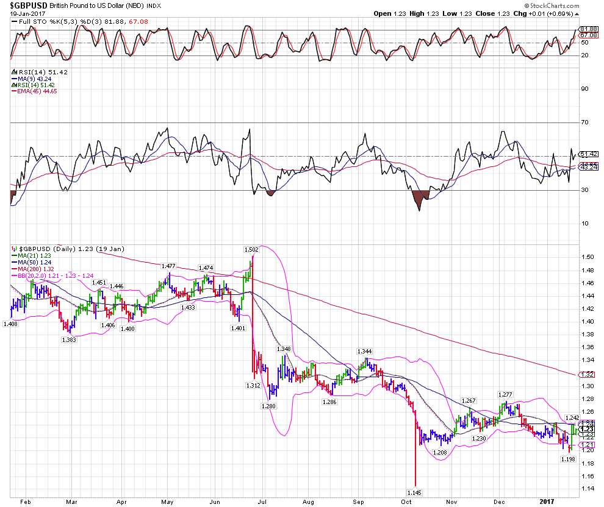Click the RSI(14) mountain icon in legend
This screenshot has height=507, width=604.
tap(14, 73)
